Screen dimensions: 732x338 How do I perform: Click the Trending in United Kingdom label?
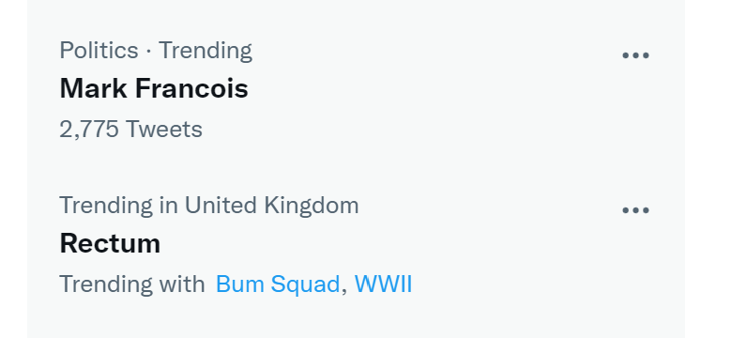coord(209,206)
